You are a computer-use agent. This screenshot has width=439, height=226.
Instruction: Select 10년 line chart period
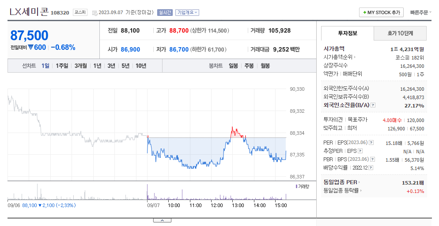coord(141,66)
